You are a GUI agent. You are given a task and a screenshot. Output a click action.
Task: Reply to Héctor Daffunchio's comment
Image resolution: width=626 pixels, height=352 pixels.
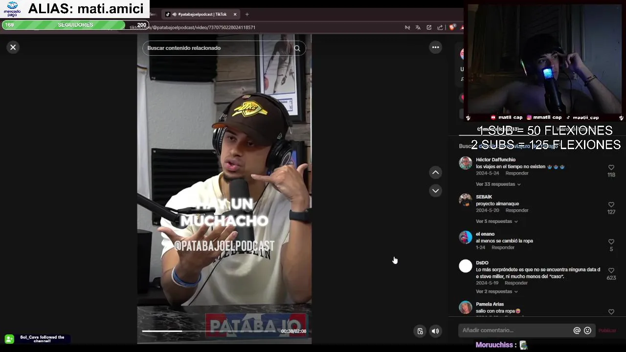point(517,173)
